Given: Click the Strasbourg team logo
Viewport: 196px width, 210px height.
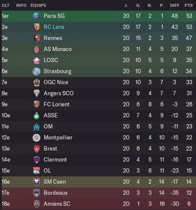Looking at the screenshot, I should tap(36, 71).
